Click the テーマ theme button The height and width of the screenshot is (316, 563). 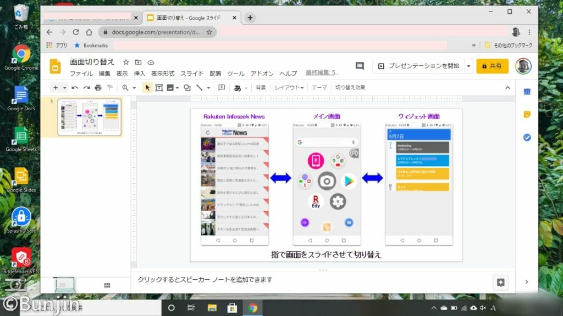pyautogui.click(x=319, y=88)
